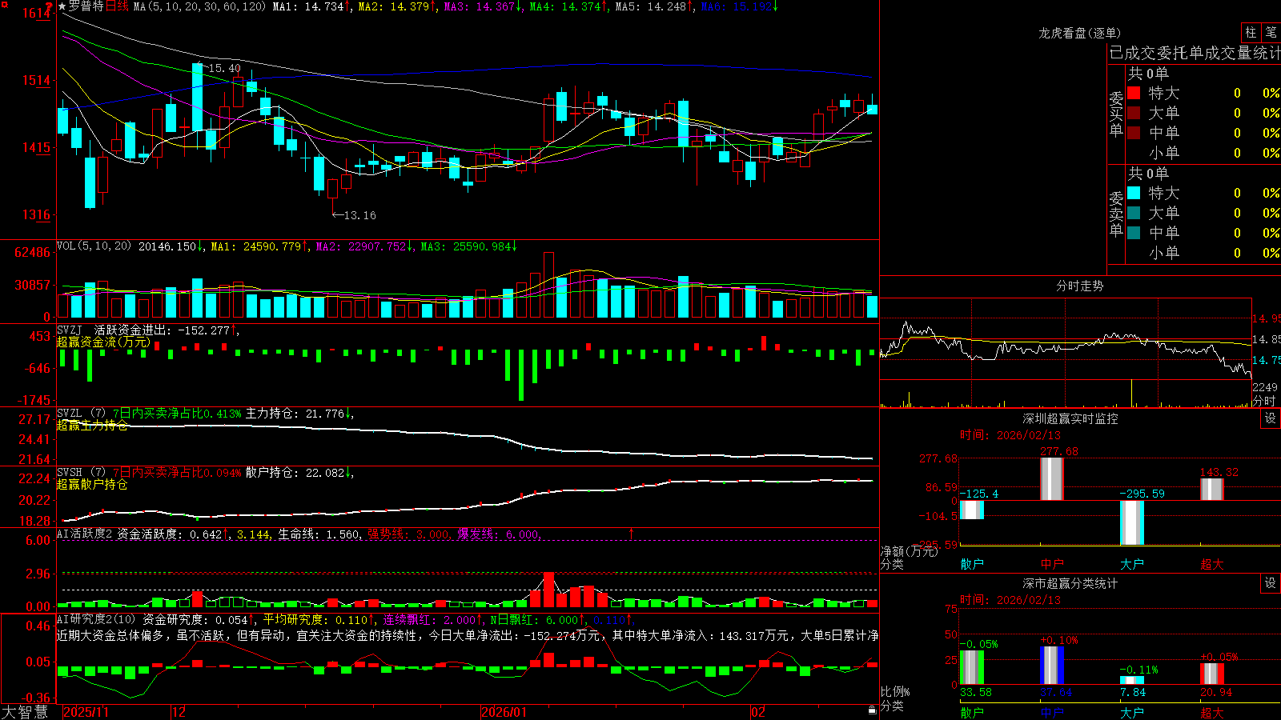Click the 龙虎看盘(逐单) panel title

pos(1079,33)
